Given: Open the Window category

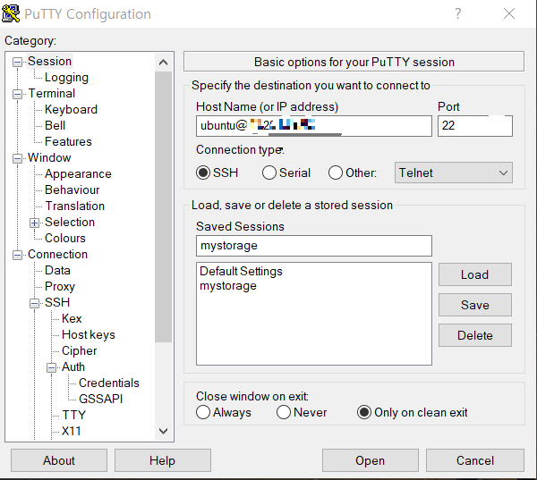Looking at the screenshot, I should click(x=49, y=157).
